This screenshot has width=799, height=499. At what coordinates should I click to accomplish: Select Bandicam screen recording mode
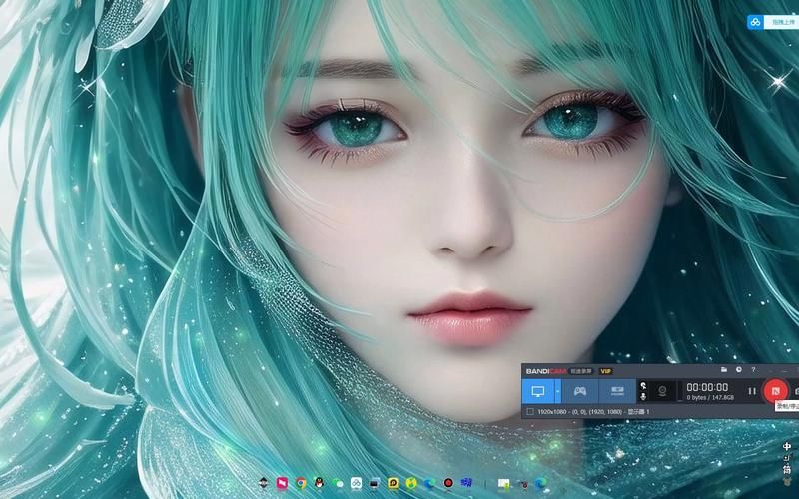(x=538, y=391)
